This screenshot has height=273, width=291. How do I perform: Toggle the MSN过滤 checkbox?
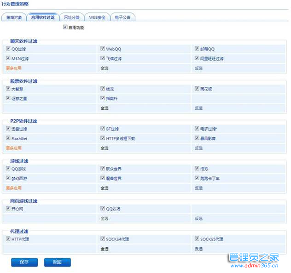[x=8, y=58]
